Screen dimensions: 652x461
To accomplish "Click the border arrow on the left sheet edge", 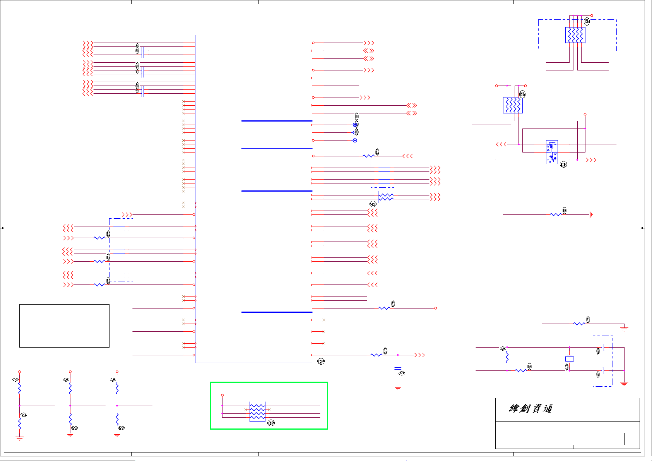I will [x=2, y=228].
